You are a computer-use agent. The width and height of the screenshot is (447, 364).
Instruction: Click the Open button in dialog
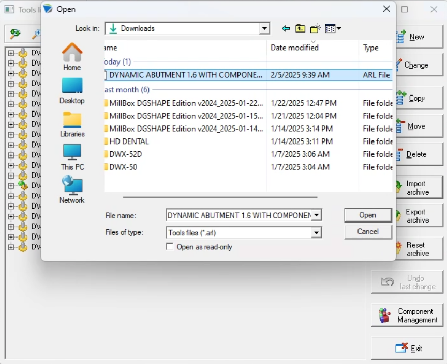(x=368, y=215)
